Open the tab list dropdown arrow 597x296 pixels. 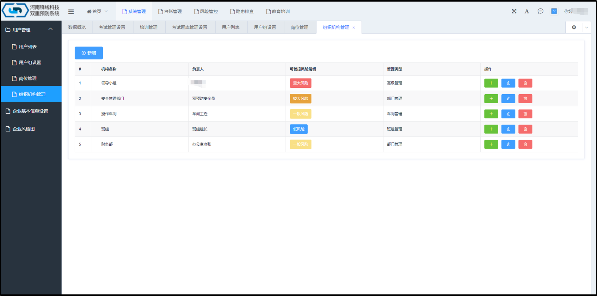coord(586,28)
